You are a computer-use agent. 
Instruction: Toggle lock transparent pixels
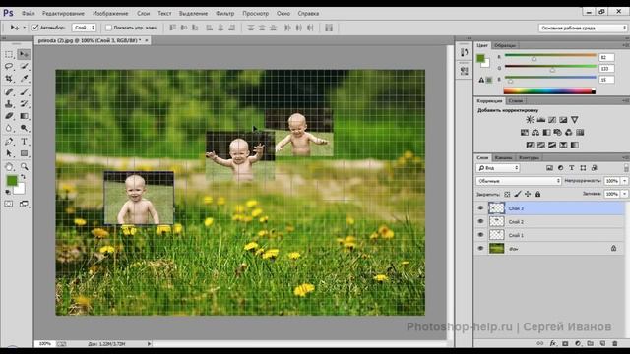[x=507, y=194]
